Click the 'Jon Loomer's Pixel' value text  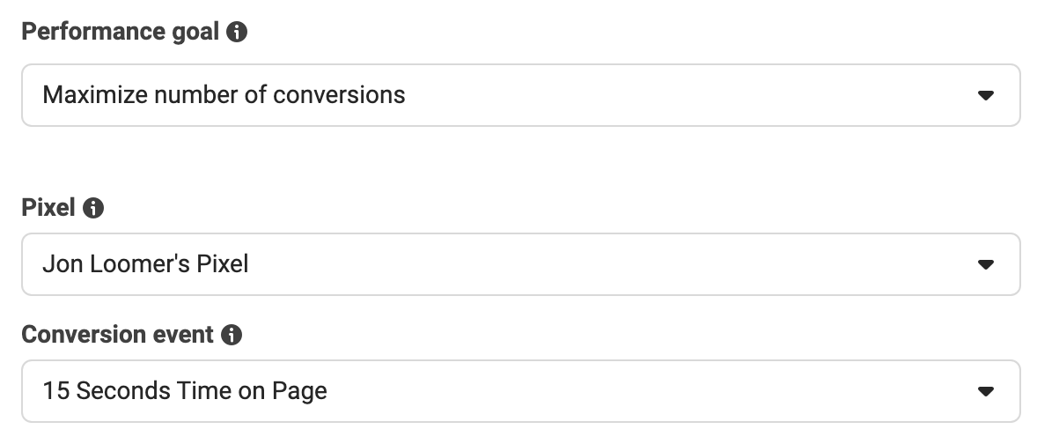[x=145, y=264]
